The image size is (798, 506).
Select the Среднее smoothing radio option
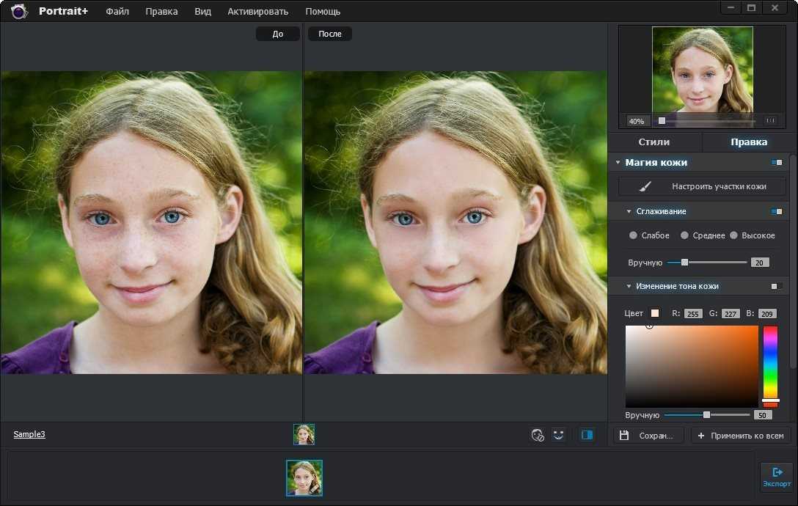coord(684,235)
